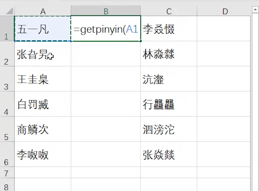259x191 pixels.
Task: Click cell containing 李叒惙
Action: (169, 28)
